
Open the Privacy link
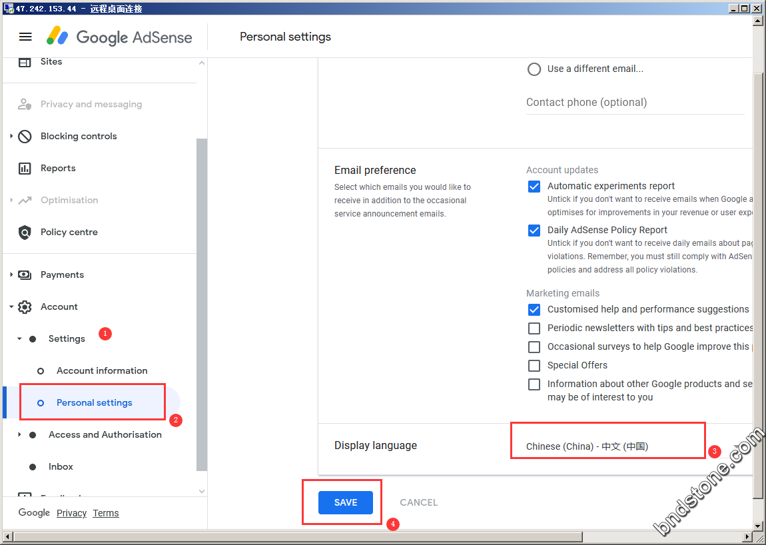[71, 513]
